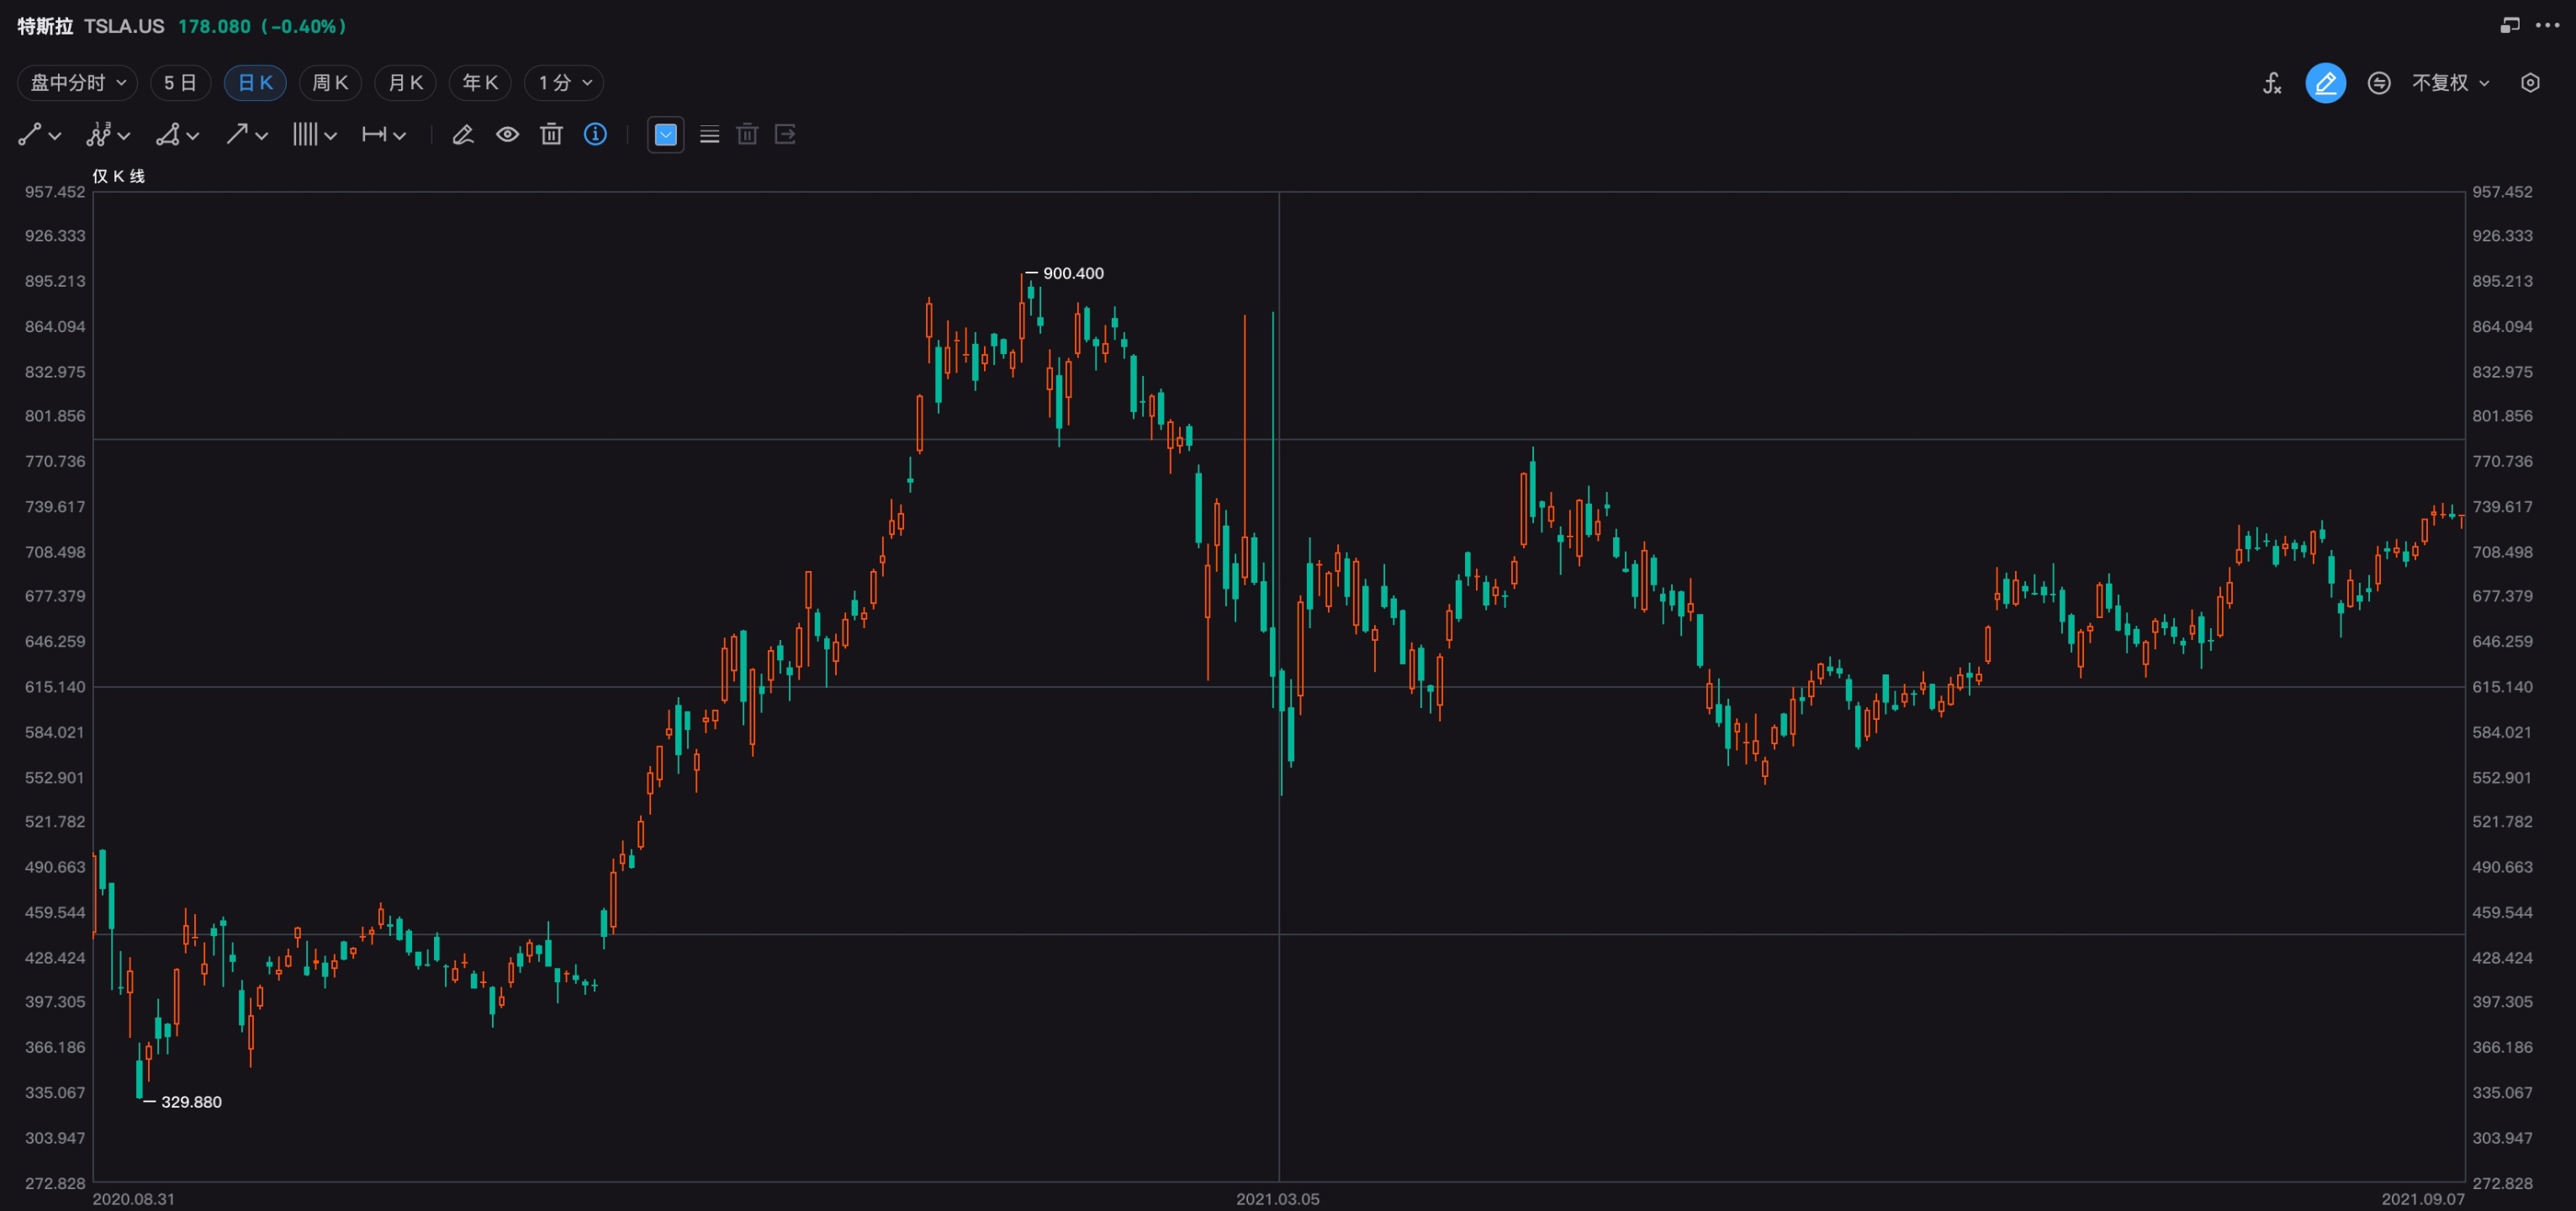Click the 900.400 high price marker
The width and height of the screenshot is (2576, 1211).
pos(1072,273)
